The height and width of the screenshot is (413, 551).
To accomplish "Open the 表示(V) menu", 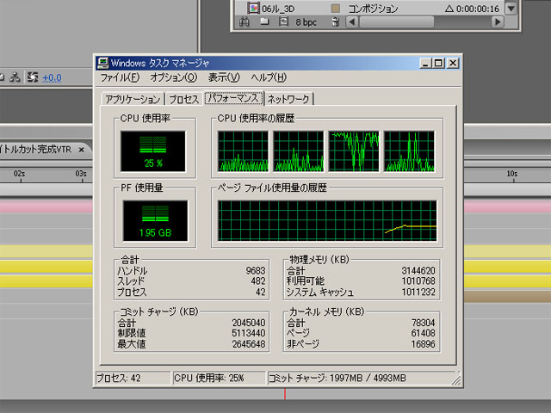I will click(x=224, y=77).
